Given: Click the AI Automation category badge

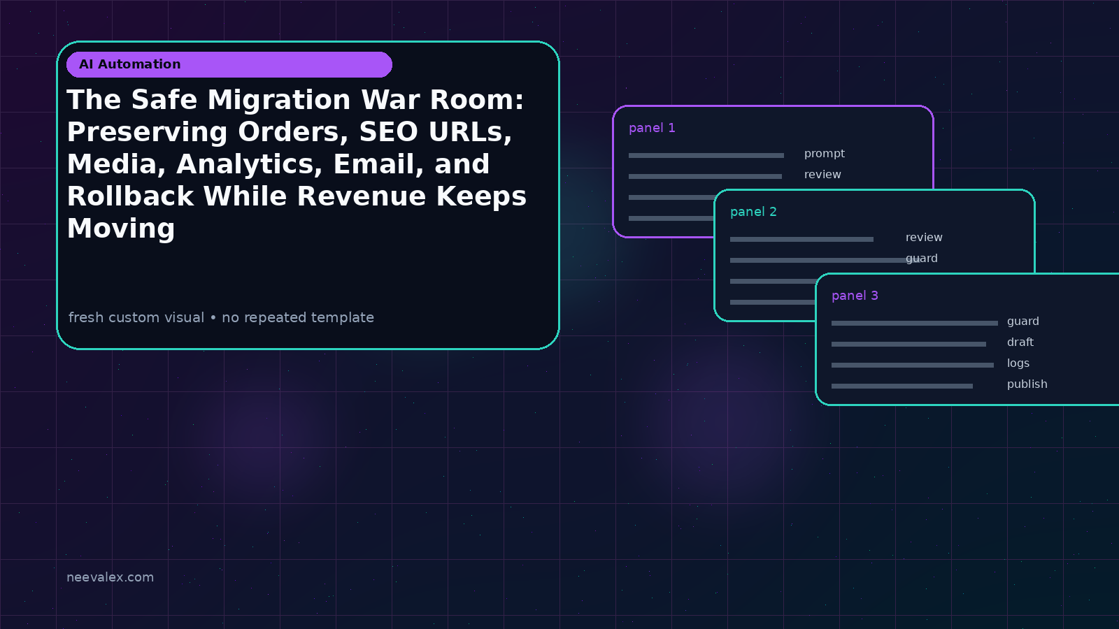Looking at the screenshot, I should coord(229,64).
